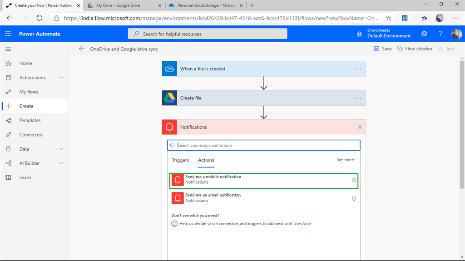Click the Templates icon in sidebar
The height and width of the screenshot is (261, 465).
pyautogui.click(x=9, y=120)
